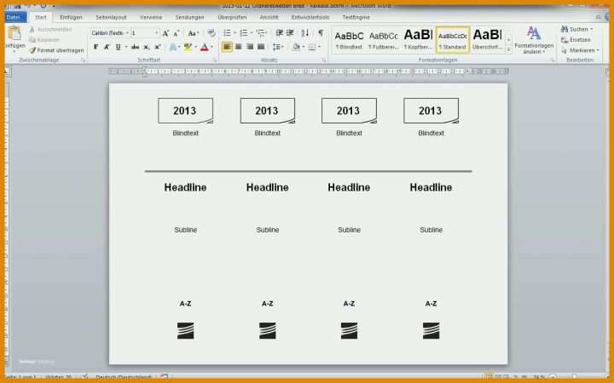Apply strikethrough formatting
Screen dimensions: 614x383
[135, 47]
